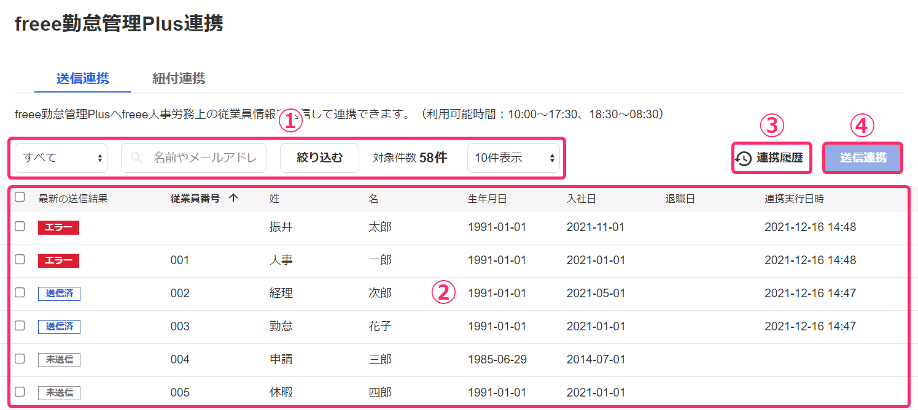Image resolution: width=918 pixels, height=410 pixels.
Task: Click employee number 001
Action: pyautogui.click(x=180, y=260)
